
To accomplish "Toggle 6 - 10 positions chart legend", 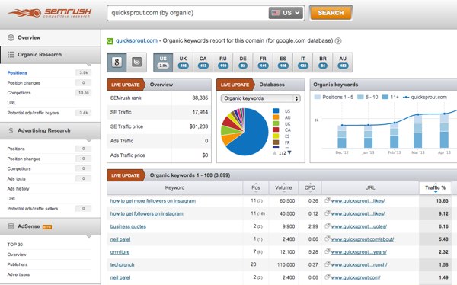I will coord(368,97).
